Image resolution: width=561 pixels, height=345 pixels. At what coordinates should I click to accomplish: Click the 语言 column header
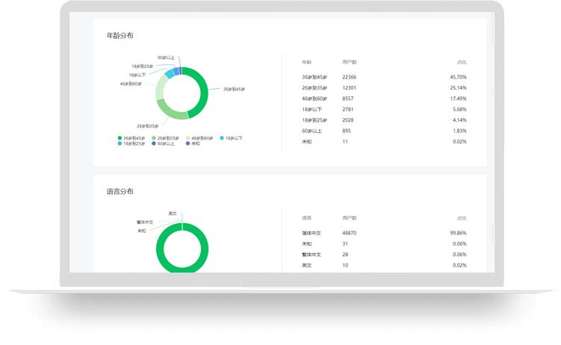coord(306,218)
